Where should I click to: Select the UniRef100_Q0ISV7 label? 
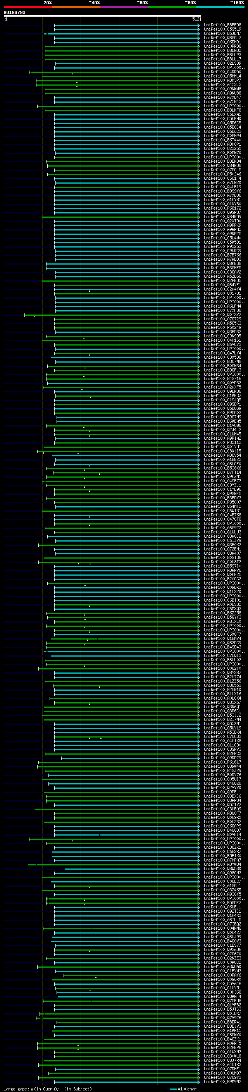pos(222,315)
